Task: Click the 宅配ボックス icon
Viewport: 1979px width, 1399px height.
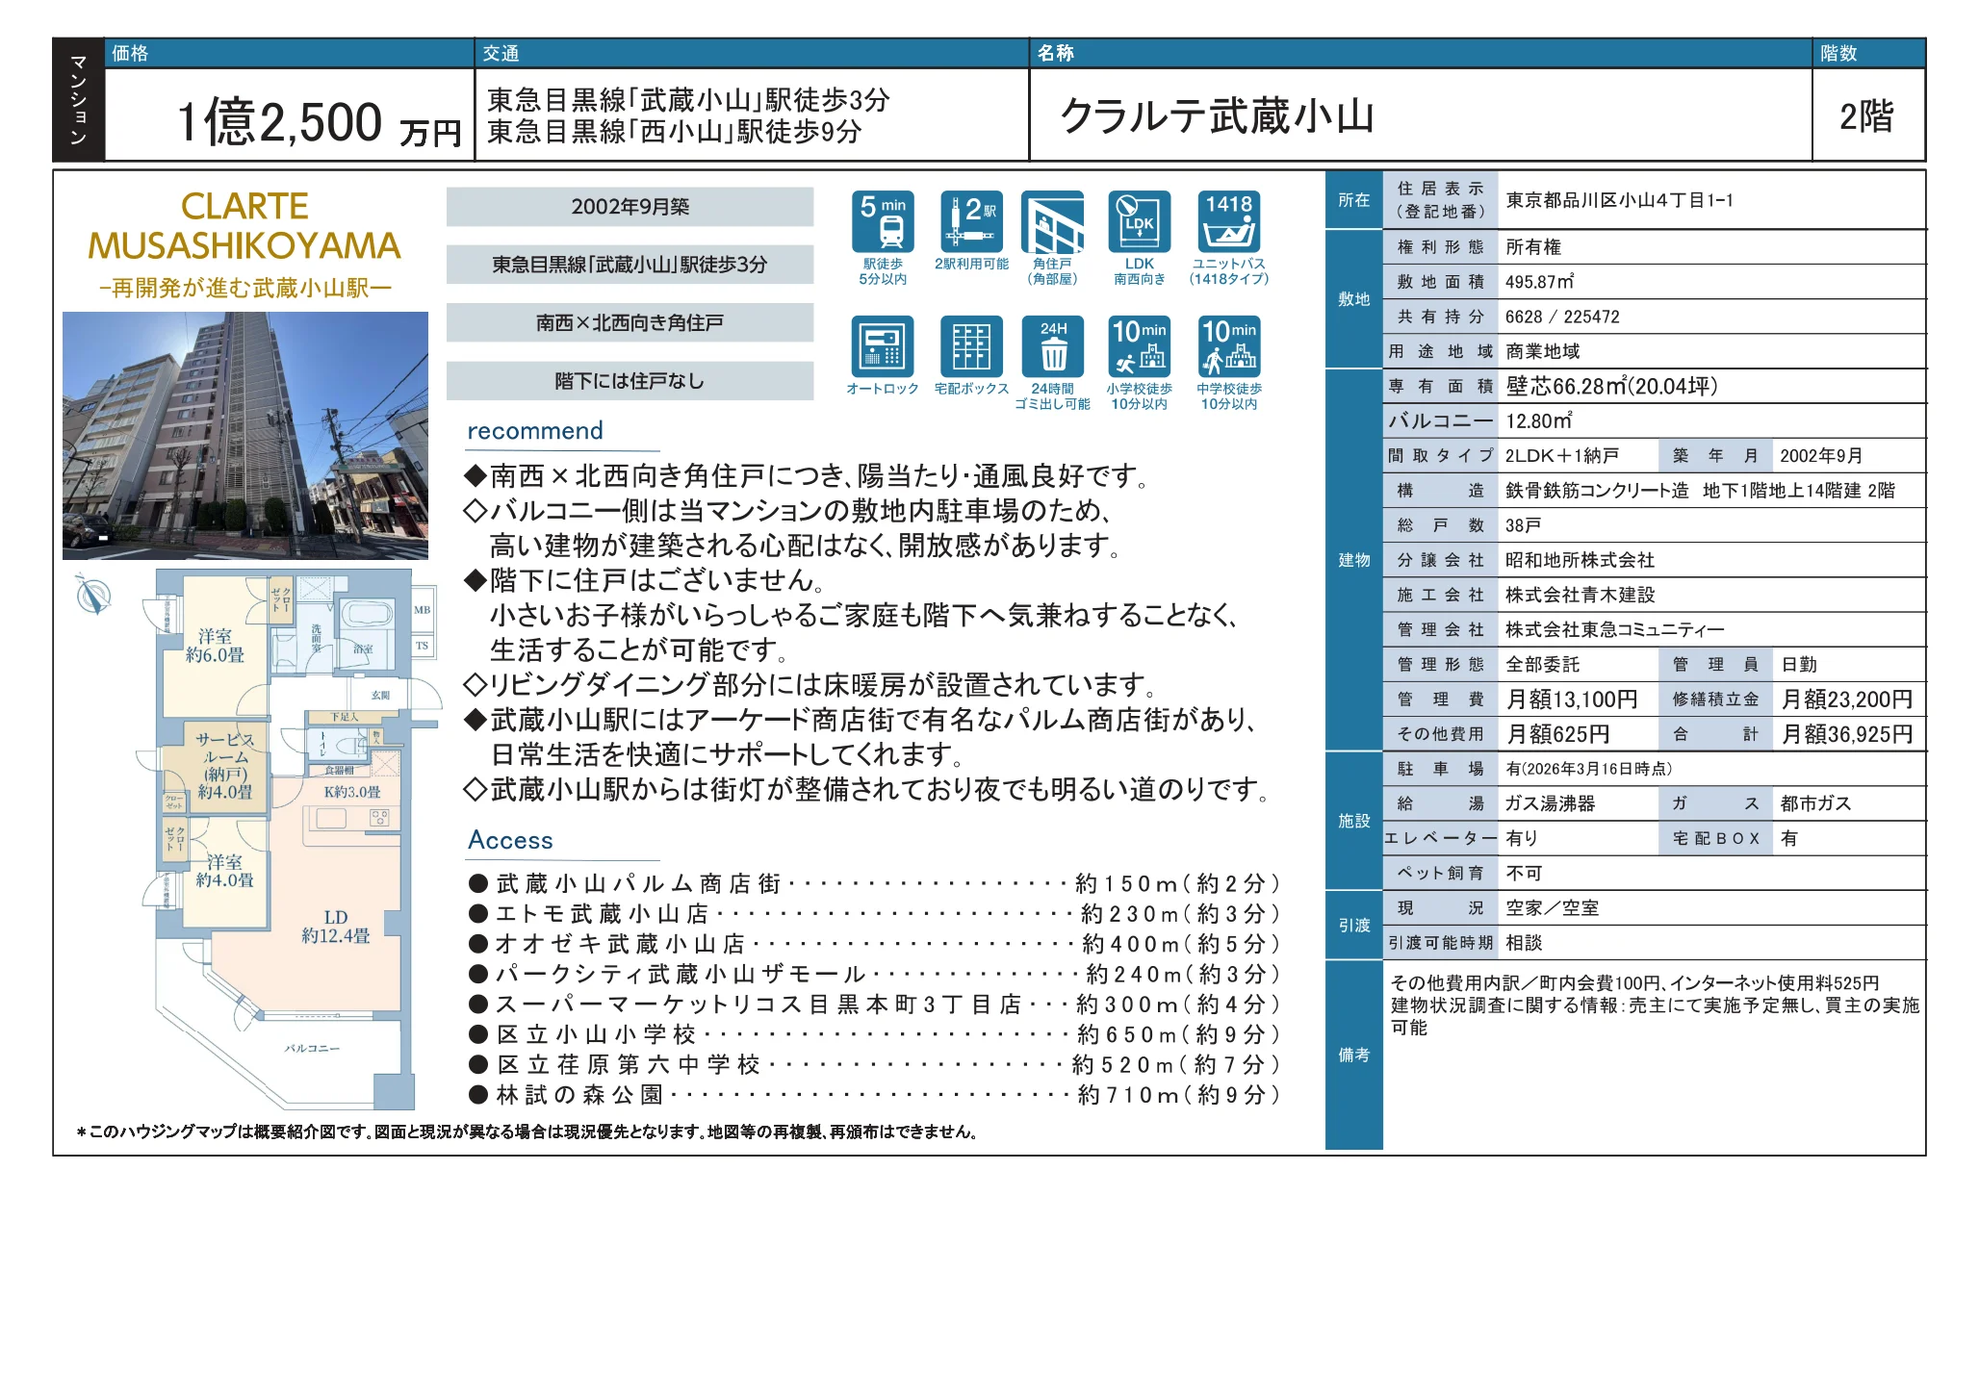Action: click(971, 346)
